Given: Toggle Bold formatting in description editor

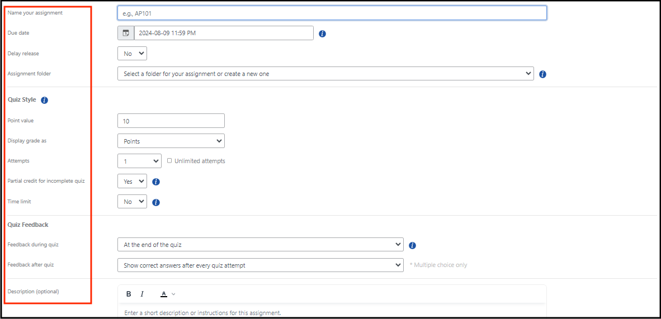Looking at the screenshot, I should click(129, 294).
